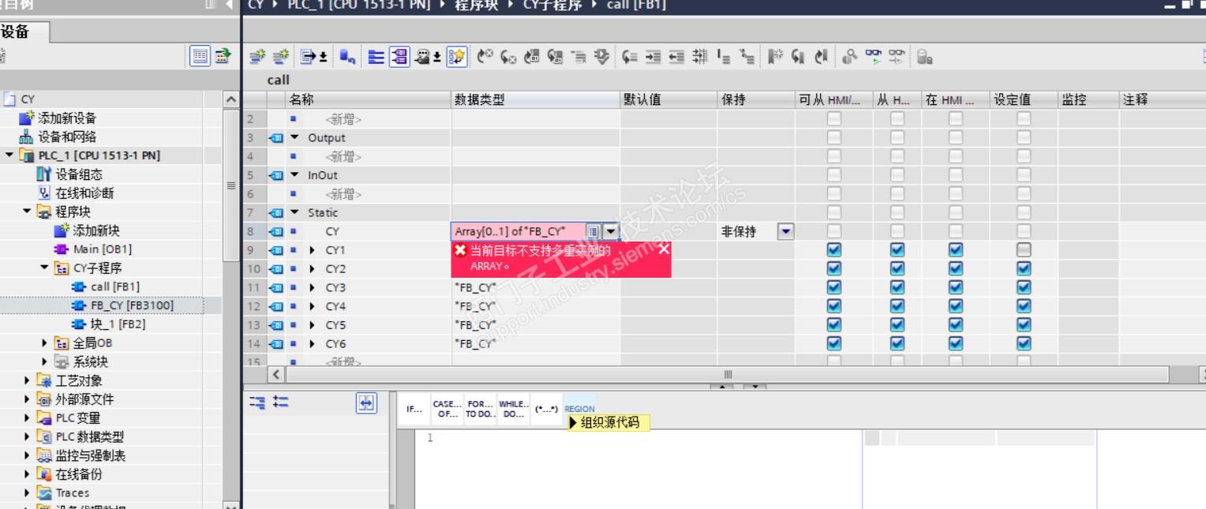Screen dimensions: 1206x509
Task: Click 添加新块 in the project tree
Action: pos(96,230)
